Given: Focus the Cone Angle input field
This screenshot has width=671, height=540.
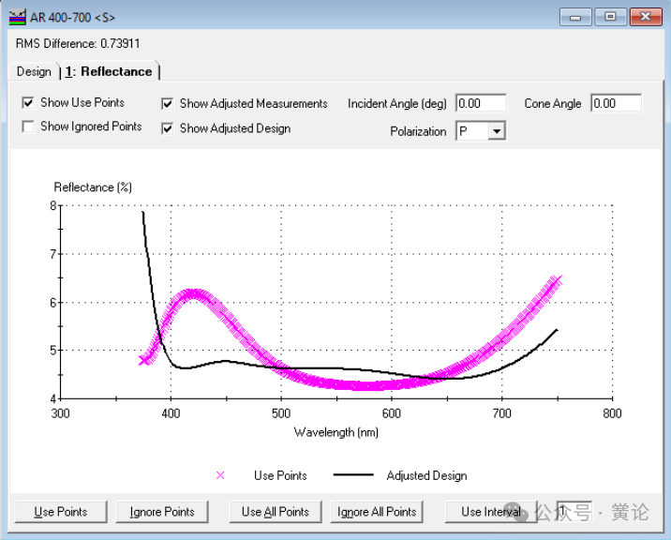Looking at the screenshot, I should (x=617, y=103).
